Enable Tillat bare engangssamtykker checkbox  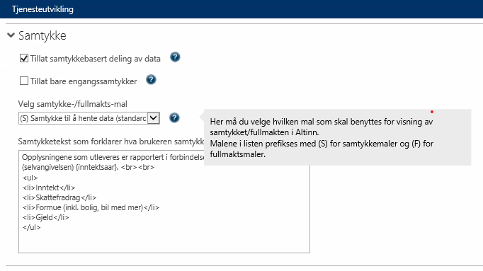click(23, 81)
